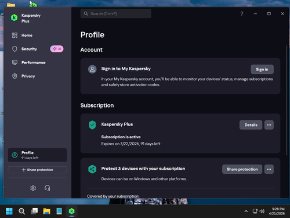Click 'Expires on 7/22/2026, 91 days left' text

pyautogui.click(x=131, y=144)
